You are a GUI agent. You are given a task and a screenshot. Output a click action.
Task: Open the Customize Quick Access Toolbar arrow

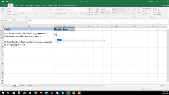pyautogui.click(x=15, y=2)
